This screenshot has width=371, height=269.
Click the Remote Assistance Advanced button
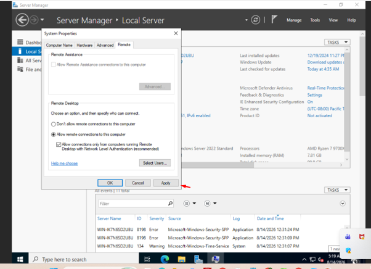tap(155, 86)
